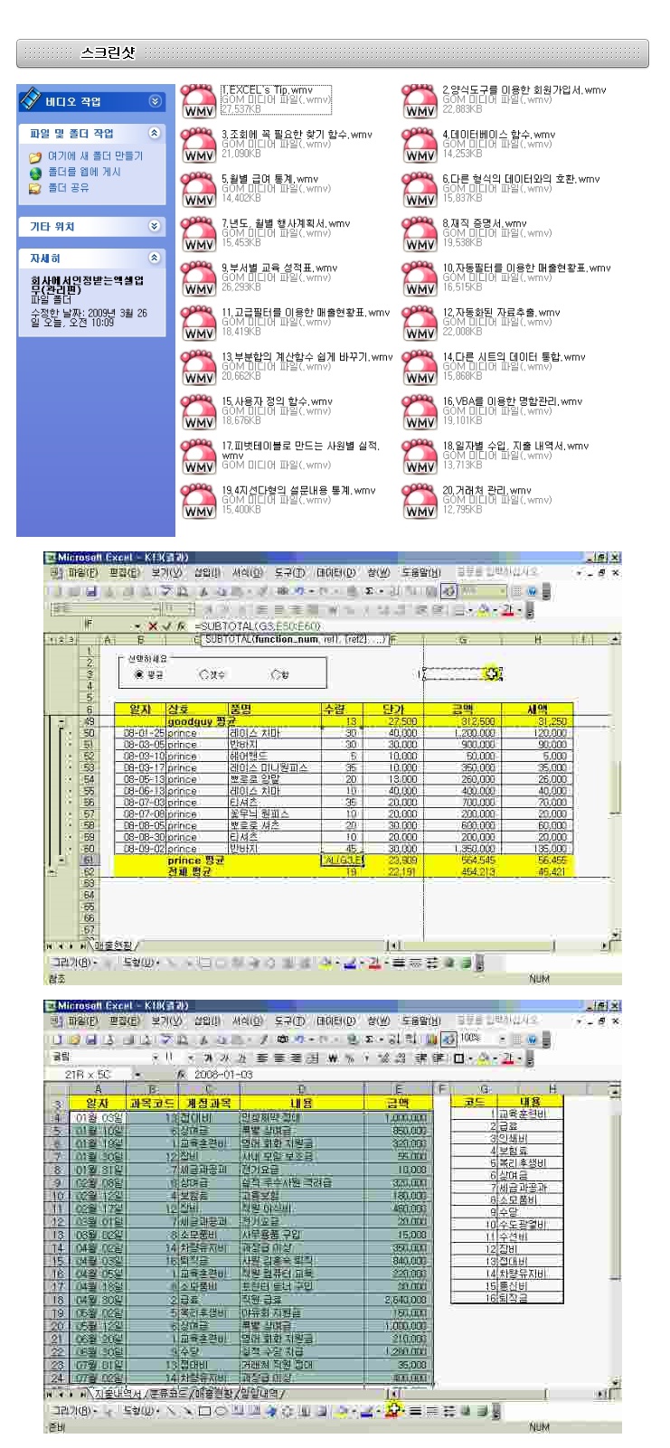670x1448 pixels.
Task: Click the Open folder icon in lower Excel toolbar
Action: [x=76, y=1039]
